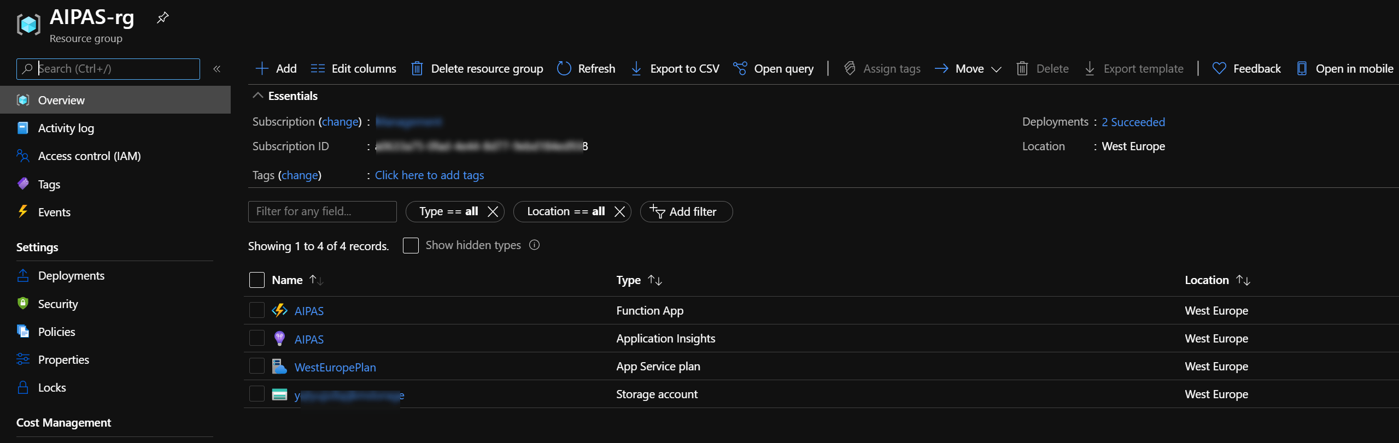Click the Add plus icon
Image resolution: width=1399 pixels, height=443 pixels.
pos(262,69)
